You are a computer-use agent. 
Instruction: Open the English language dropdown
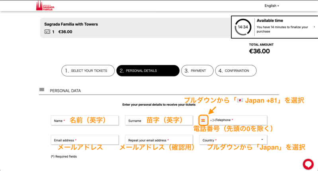pos(272,6)
